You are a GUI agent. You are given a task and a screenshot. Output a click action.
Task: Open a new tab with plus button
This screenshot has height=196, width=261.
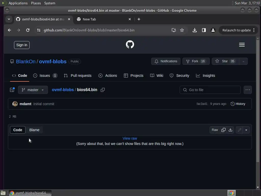point(139,19)
